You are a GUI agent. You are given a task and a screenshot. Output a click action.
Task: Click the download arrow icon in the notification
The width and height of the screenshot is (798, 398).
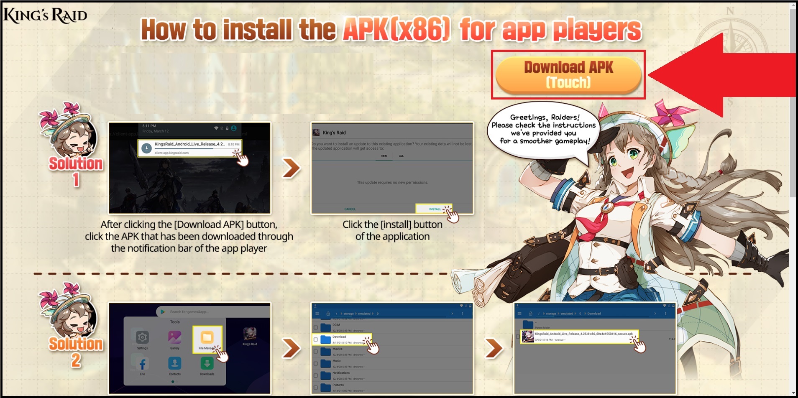(146, 148)
